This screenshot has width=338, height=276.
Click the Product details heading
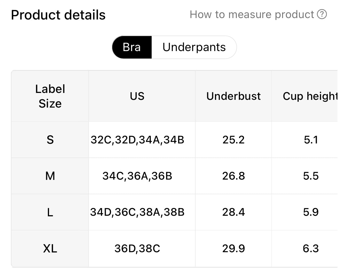pyautogui.click(x=58, y=15)
